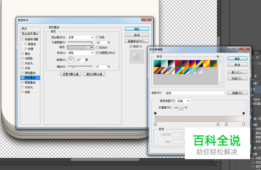The width and height of the screenshot is (261, 170).
Task: Click the 渐变 gradient swatch in layer style
Action: [x=79, y=47]
